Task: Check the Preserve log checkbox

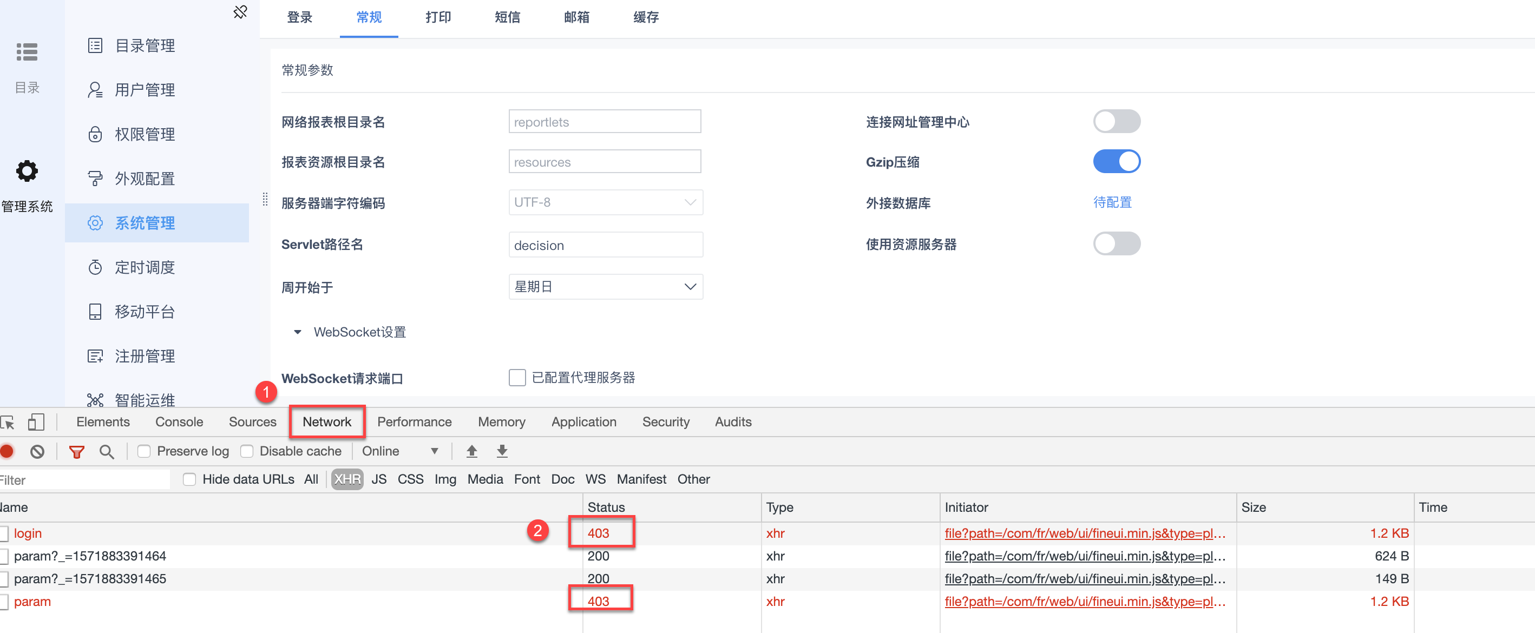Action: tap(144, 451)
